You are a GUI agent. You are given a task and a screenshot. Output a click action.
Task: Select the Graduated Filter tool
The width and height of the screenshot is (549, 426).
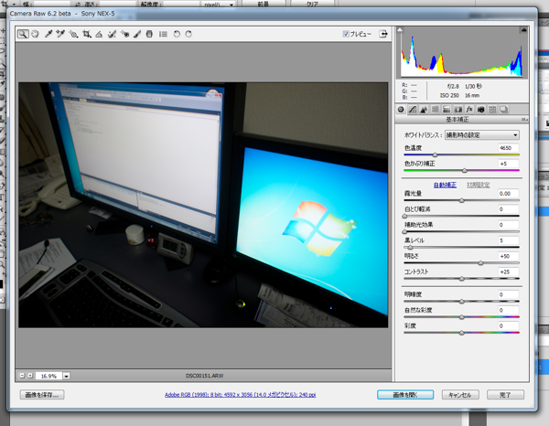(x=149, y=34)
